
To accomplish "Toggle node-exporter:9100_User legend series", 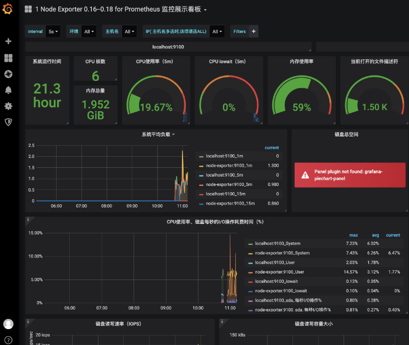I will pyautogui.click(x=280, y=272).
